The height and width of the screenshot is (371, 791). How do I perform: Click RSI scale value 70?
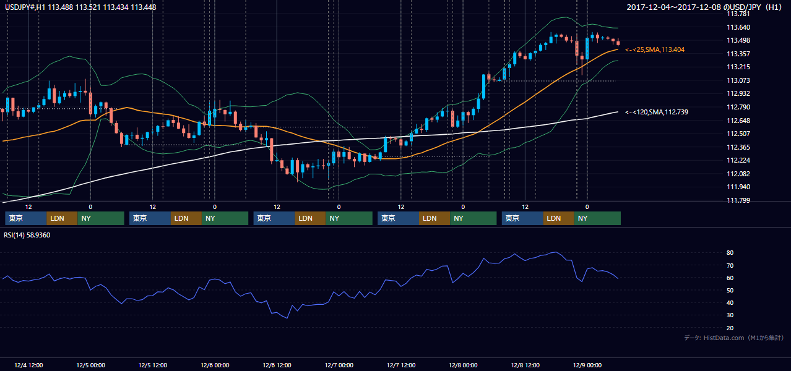pos(730,265)
